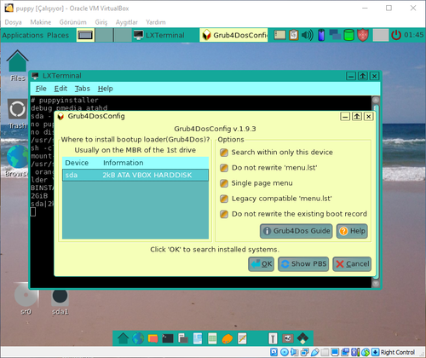The height and width of the screenshot is (358, 426).
Task: Click the black diamond tiles dock icon
Action: 302,338
